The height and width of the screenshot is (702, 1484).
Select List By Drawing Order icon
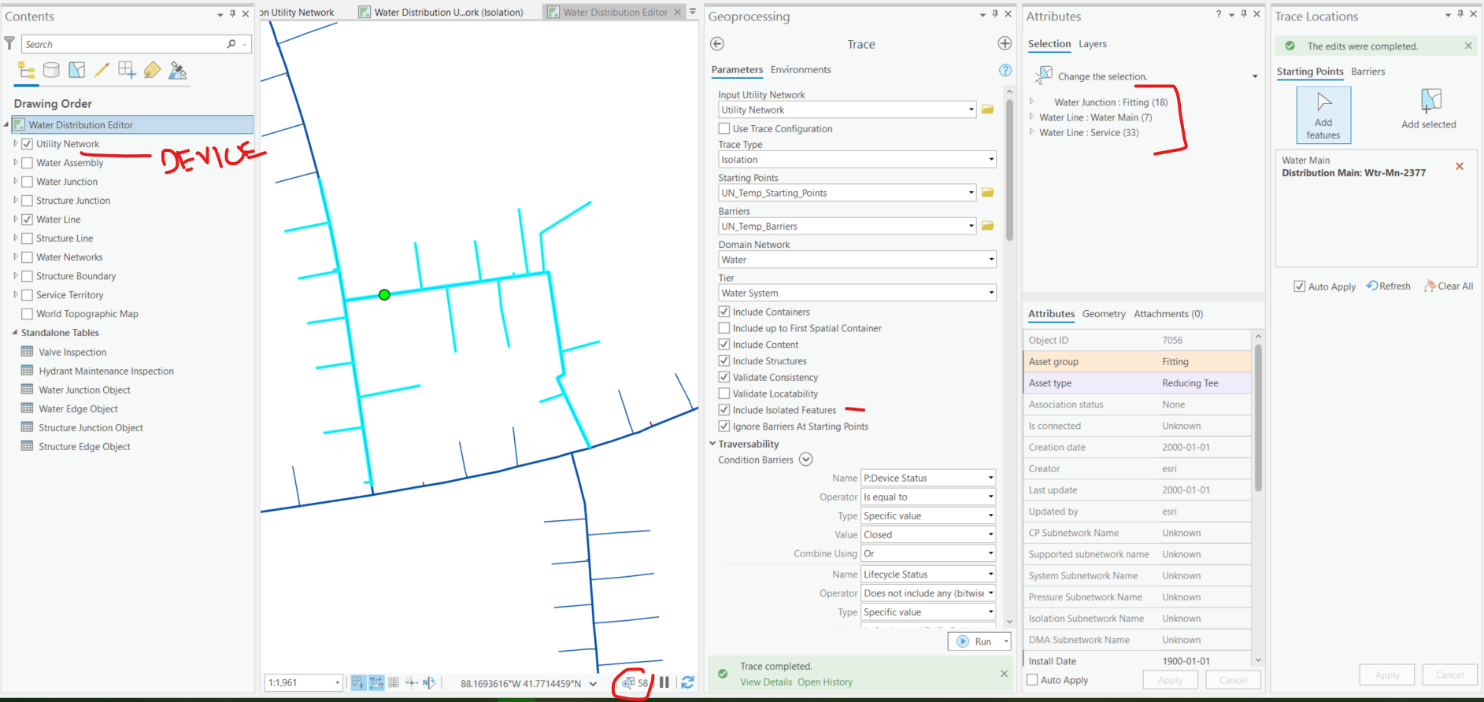pos(26,71)
